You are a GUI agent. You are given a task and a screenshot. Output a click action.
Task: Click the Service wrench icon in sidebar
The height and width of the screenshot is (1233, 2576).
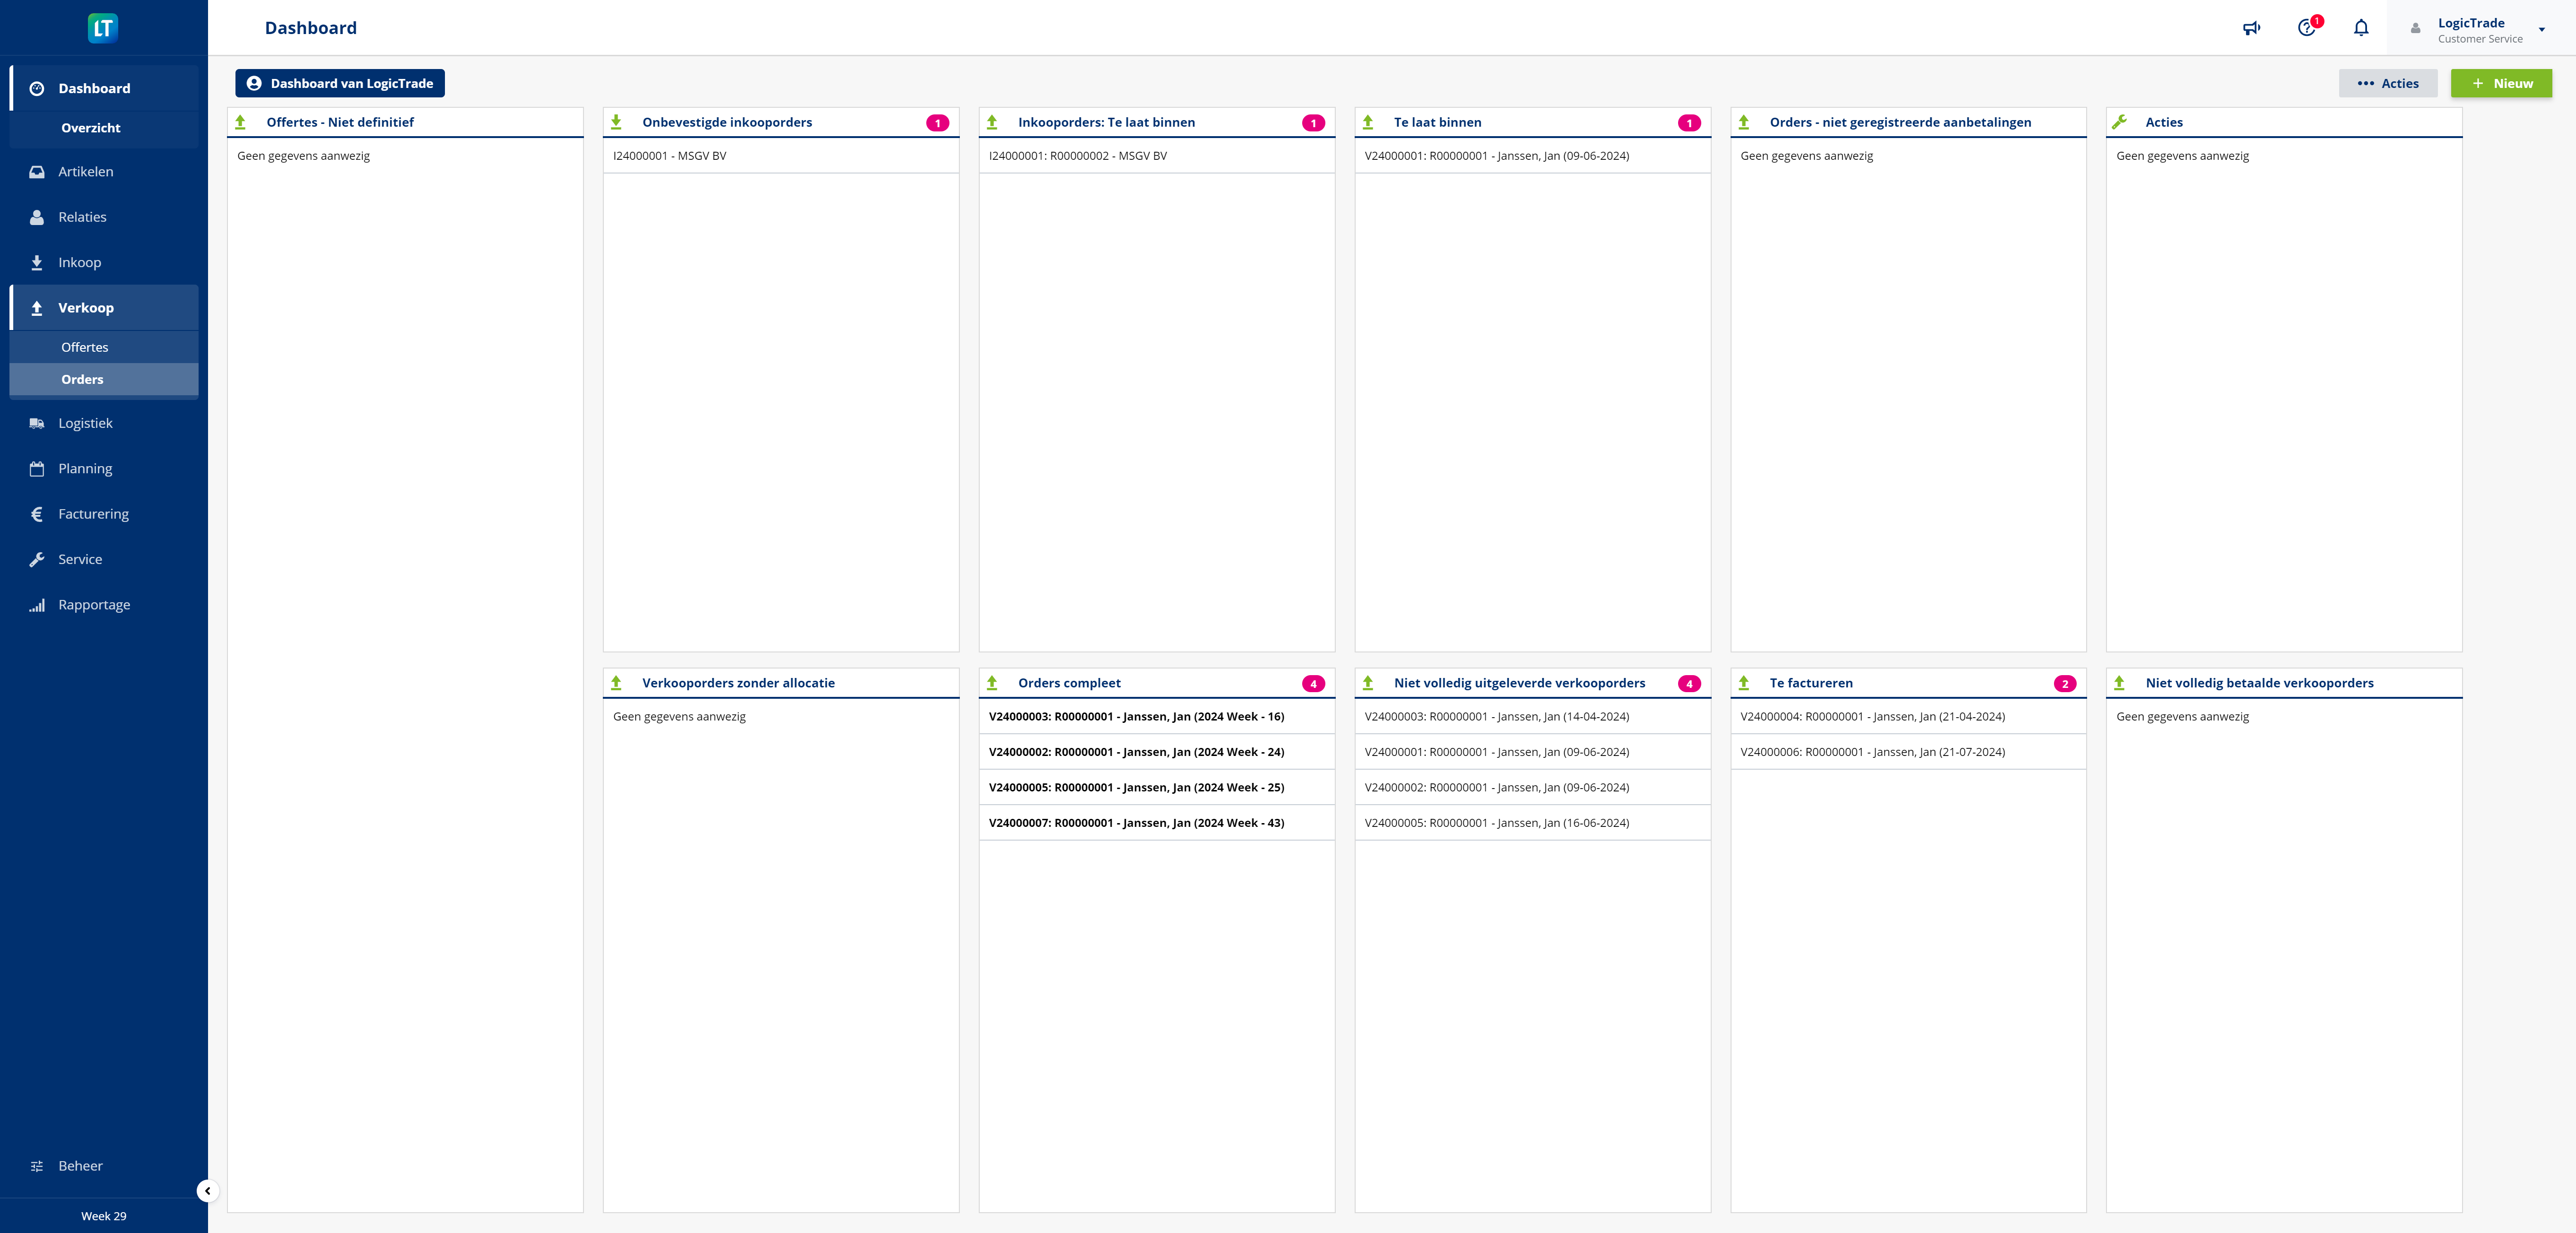coord(37,559)
